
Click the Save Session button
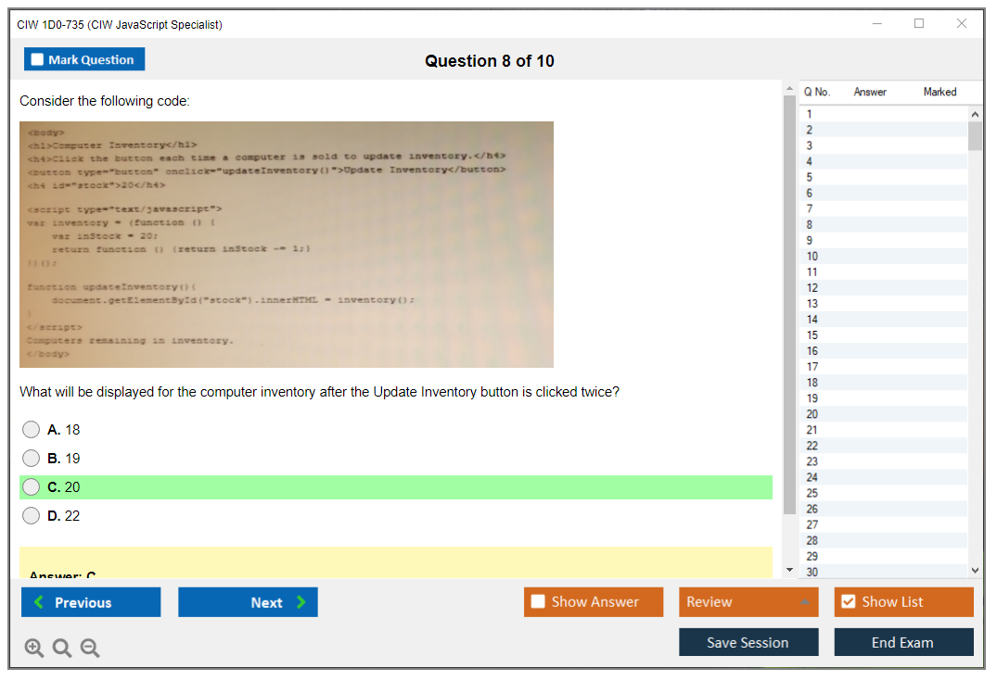coord(748,642)
